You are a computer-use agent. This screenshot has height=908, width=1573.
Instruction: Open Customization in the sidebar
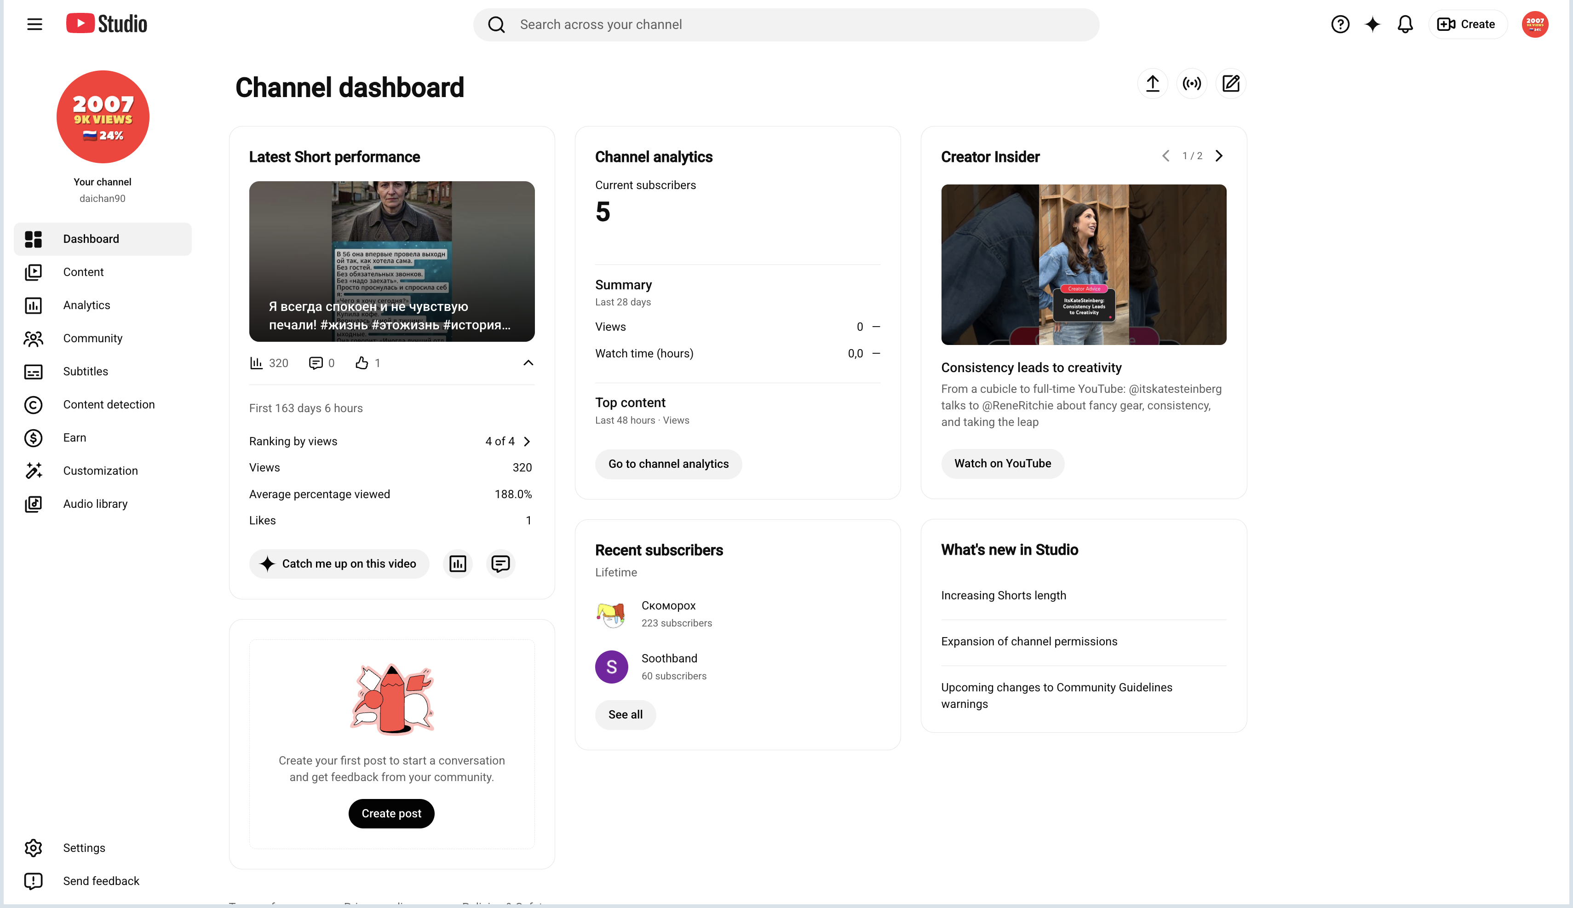(x=103, y=470)
